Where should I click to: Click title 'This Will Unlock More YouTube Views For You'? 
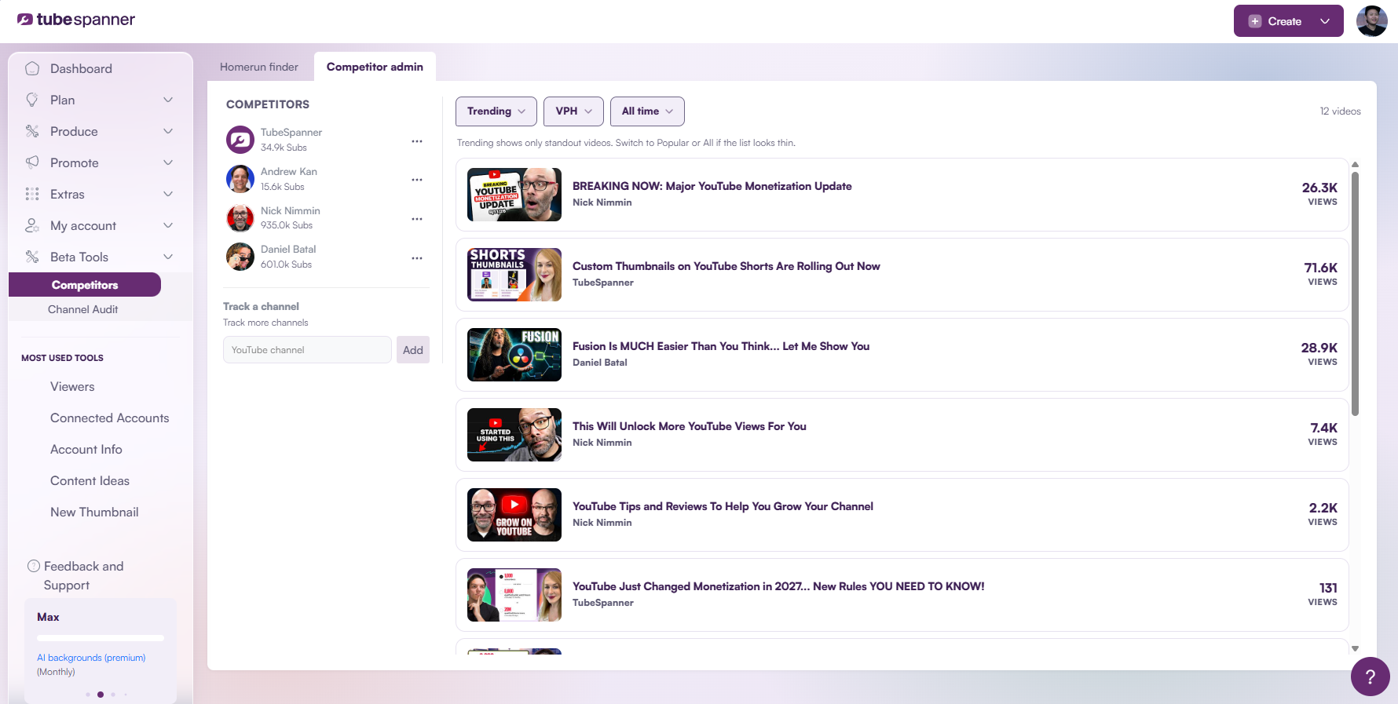(x=690, y=426)
